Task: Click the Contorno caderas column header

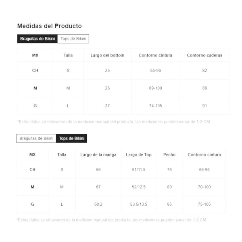Action: click(x=204, y=55)
